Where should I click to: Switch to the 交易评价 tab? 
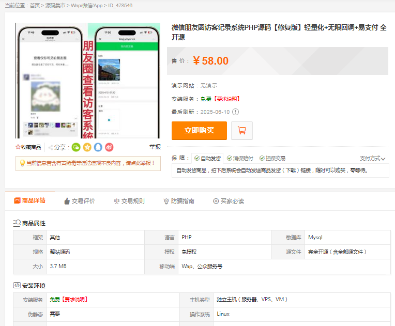[x=80, y=201]
